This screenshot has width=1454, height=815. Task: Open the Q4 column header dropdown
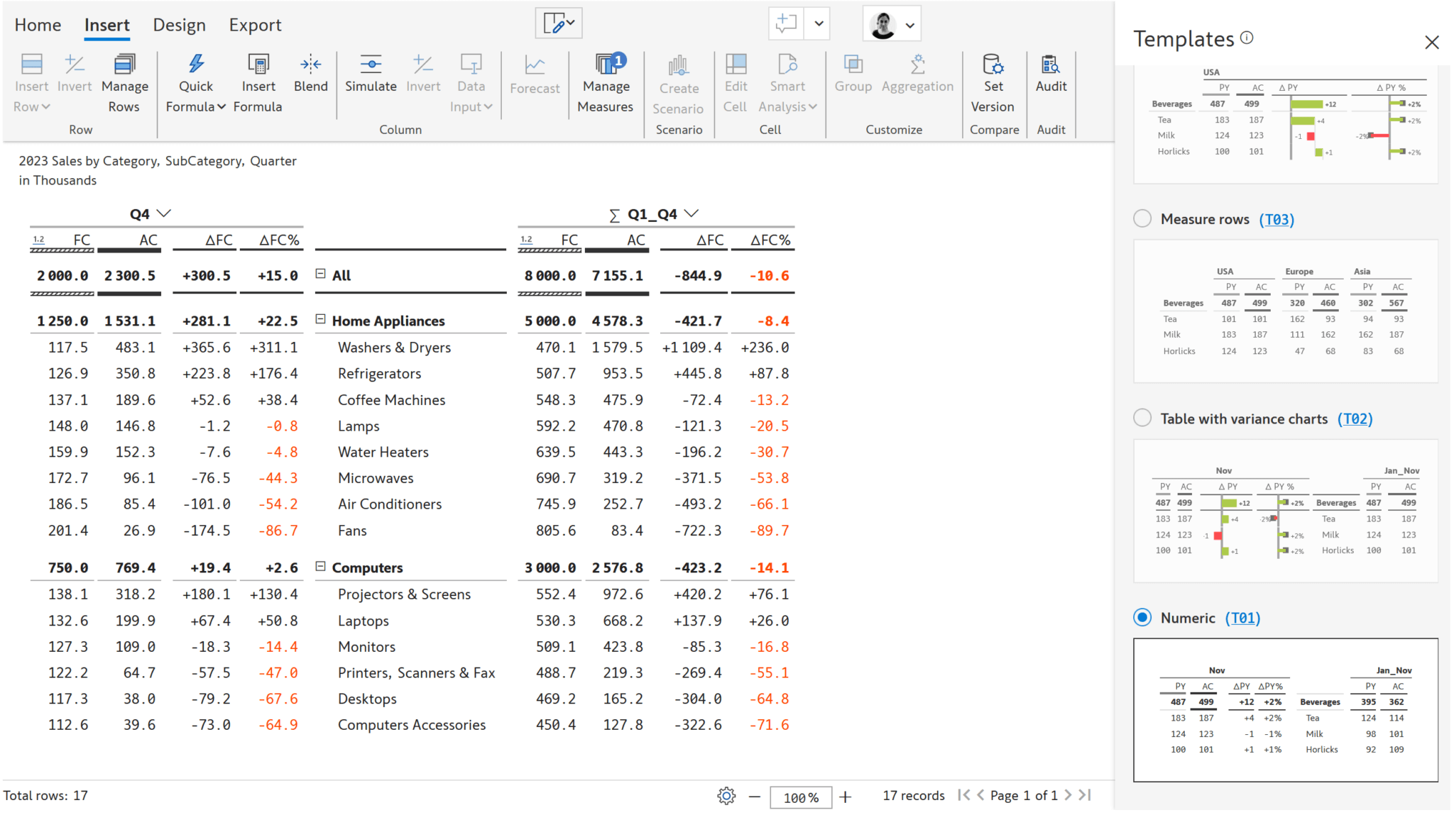coord(165,212)
